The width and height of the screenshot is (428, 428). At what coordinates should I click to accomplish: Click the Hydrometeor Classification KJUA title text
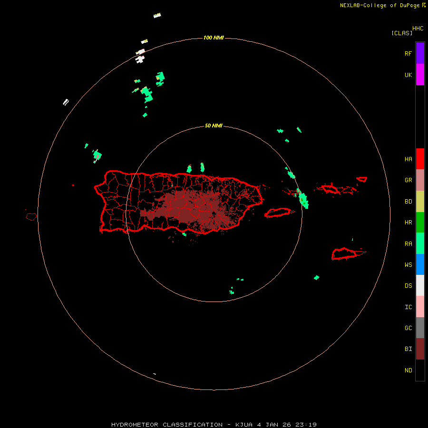click(x=214, y=425)
